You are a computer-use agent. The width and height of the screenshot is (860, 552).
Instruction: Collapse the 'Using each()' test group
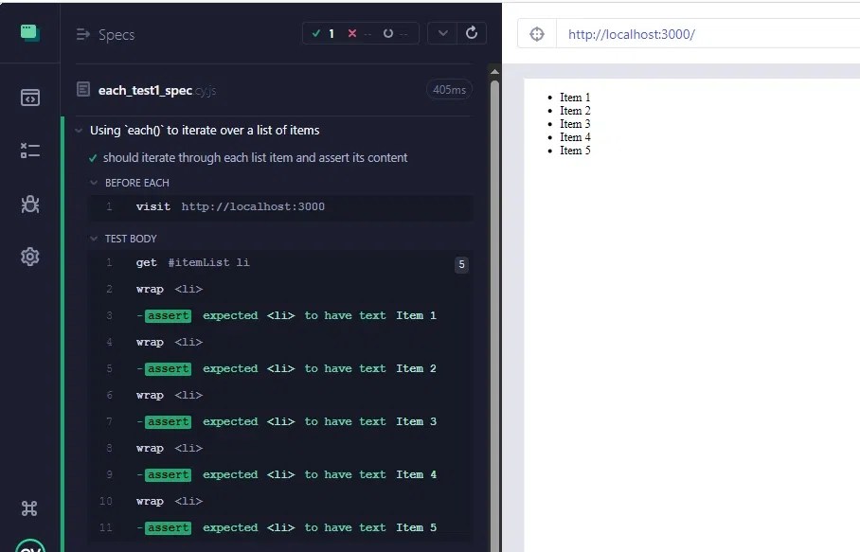coord(79,130)
